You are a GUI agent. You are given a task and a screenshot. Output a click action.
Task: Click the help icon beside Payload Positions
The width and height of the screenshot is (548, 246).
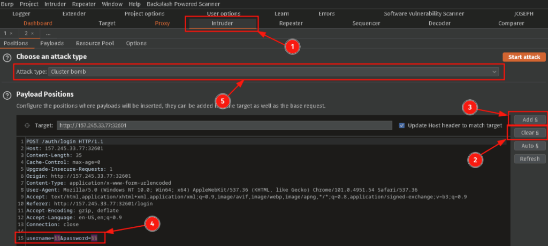point(7,95)
